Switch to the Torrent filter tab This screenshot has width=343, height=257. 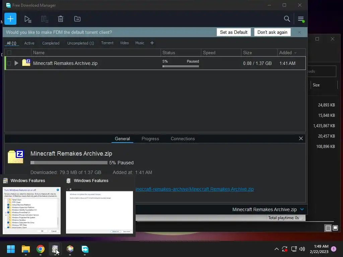pyautogui.click(x=107, y=43)
